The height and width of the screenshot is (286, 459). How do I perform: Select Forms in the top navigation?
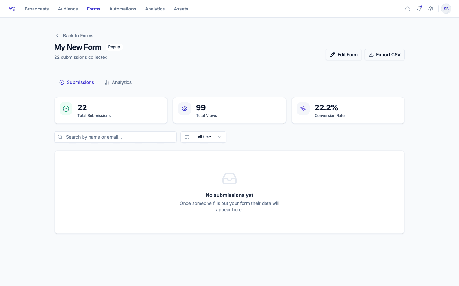94,9
